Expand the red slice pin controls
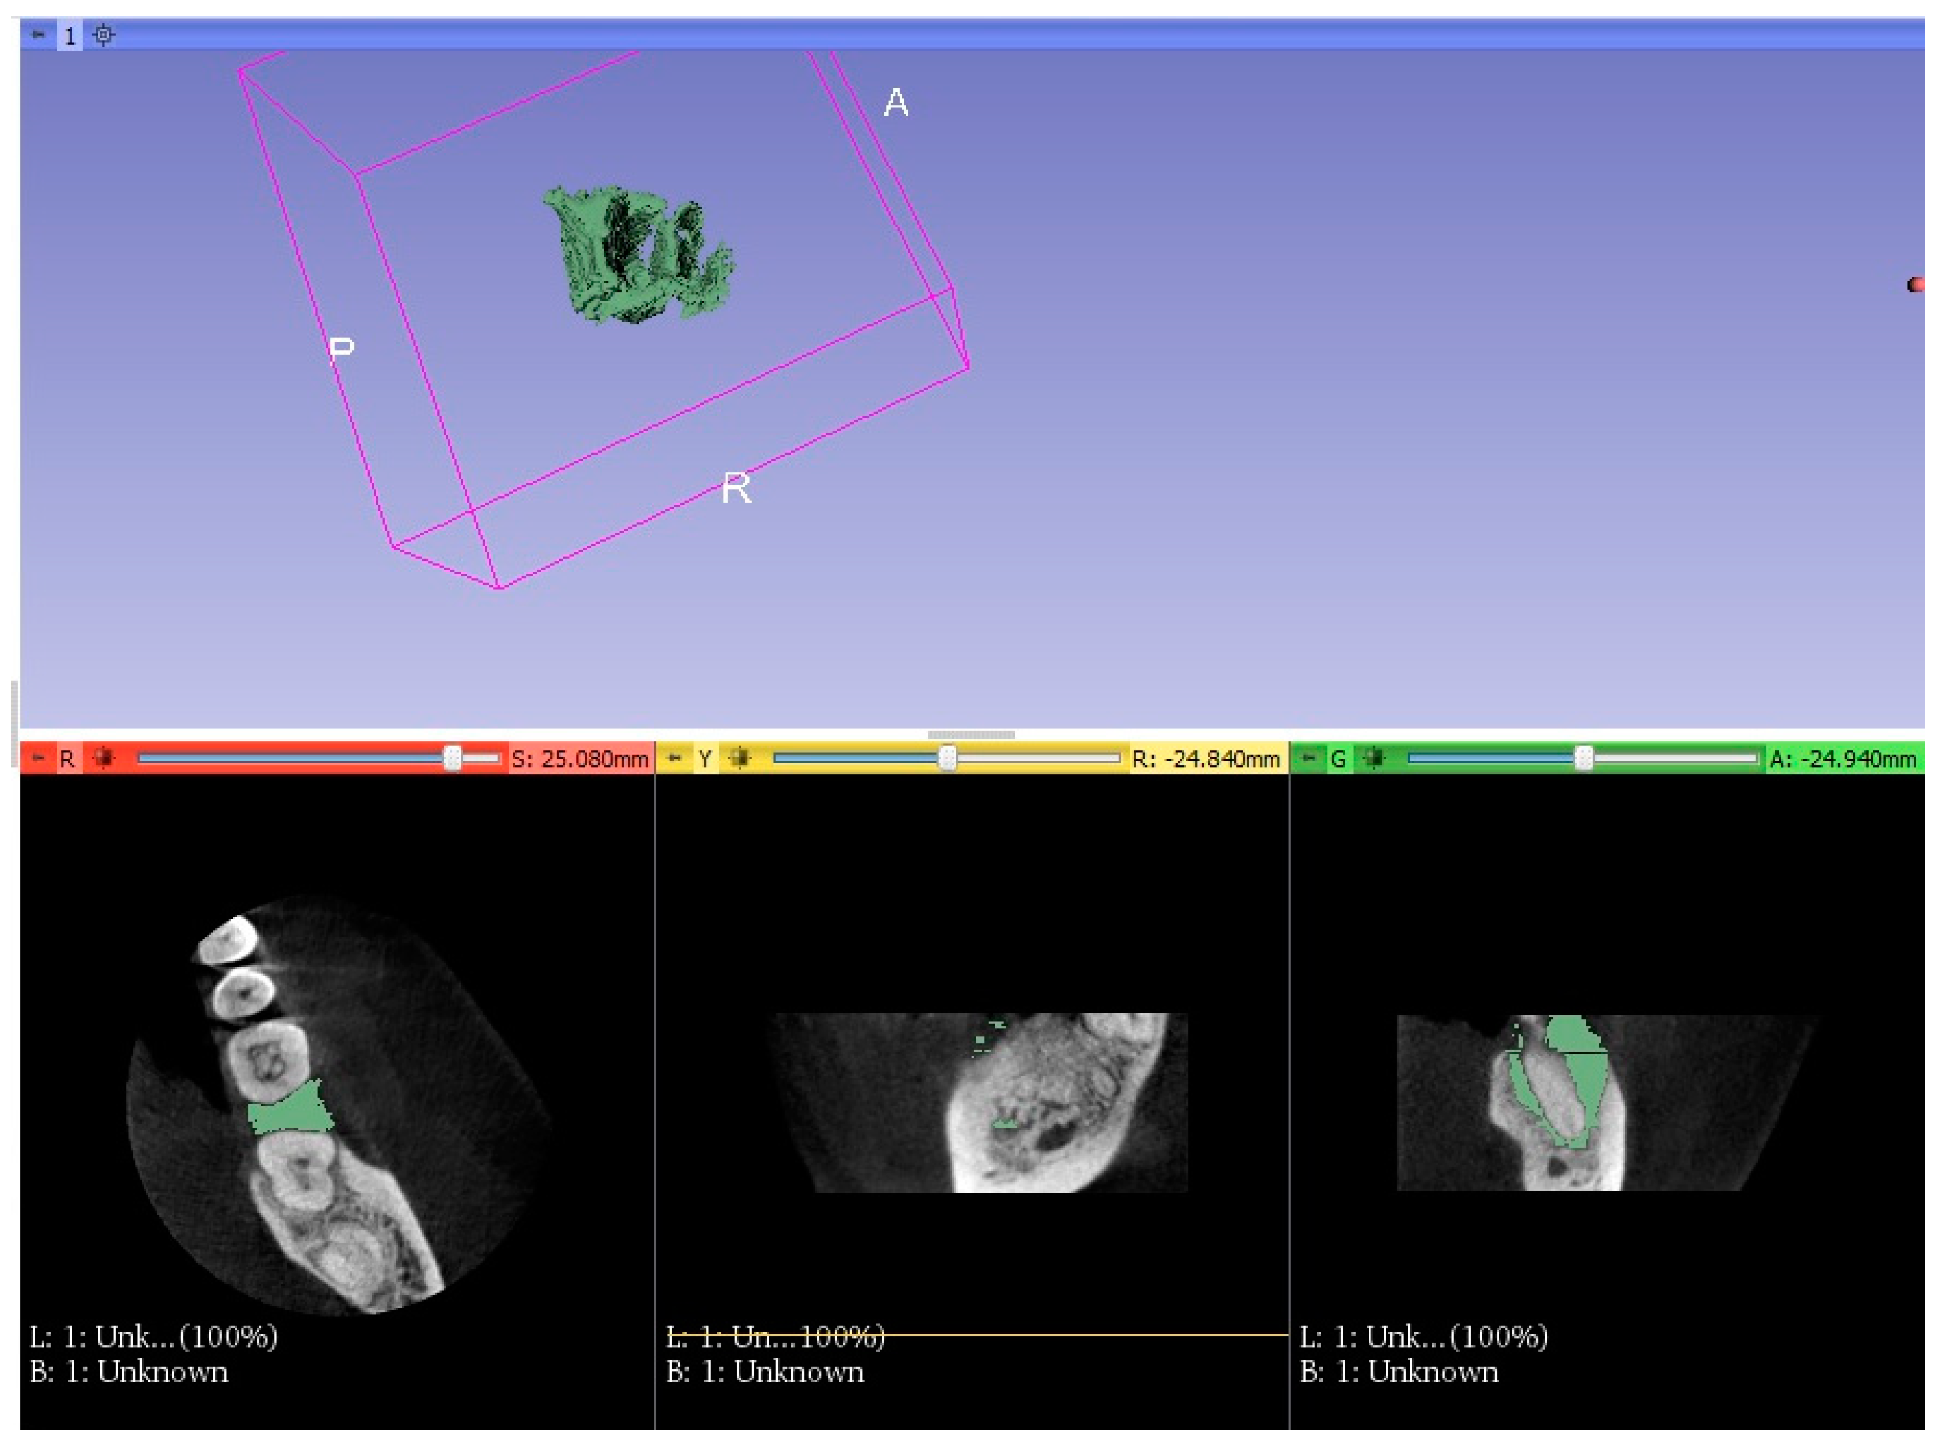Viewport: 1955px width, 1454px height. point(38,758)
